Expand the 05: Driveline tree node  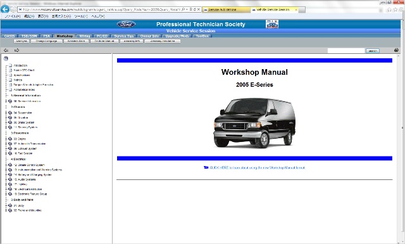6,117
